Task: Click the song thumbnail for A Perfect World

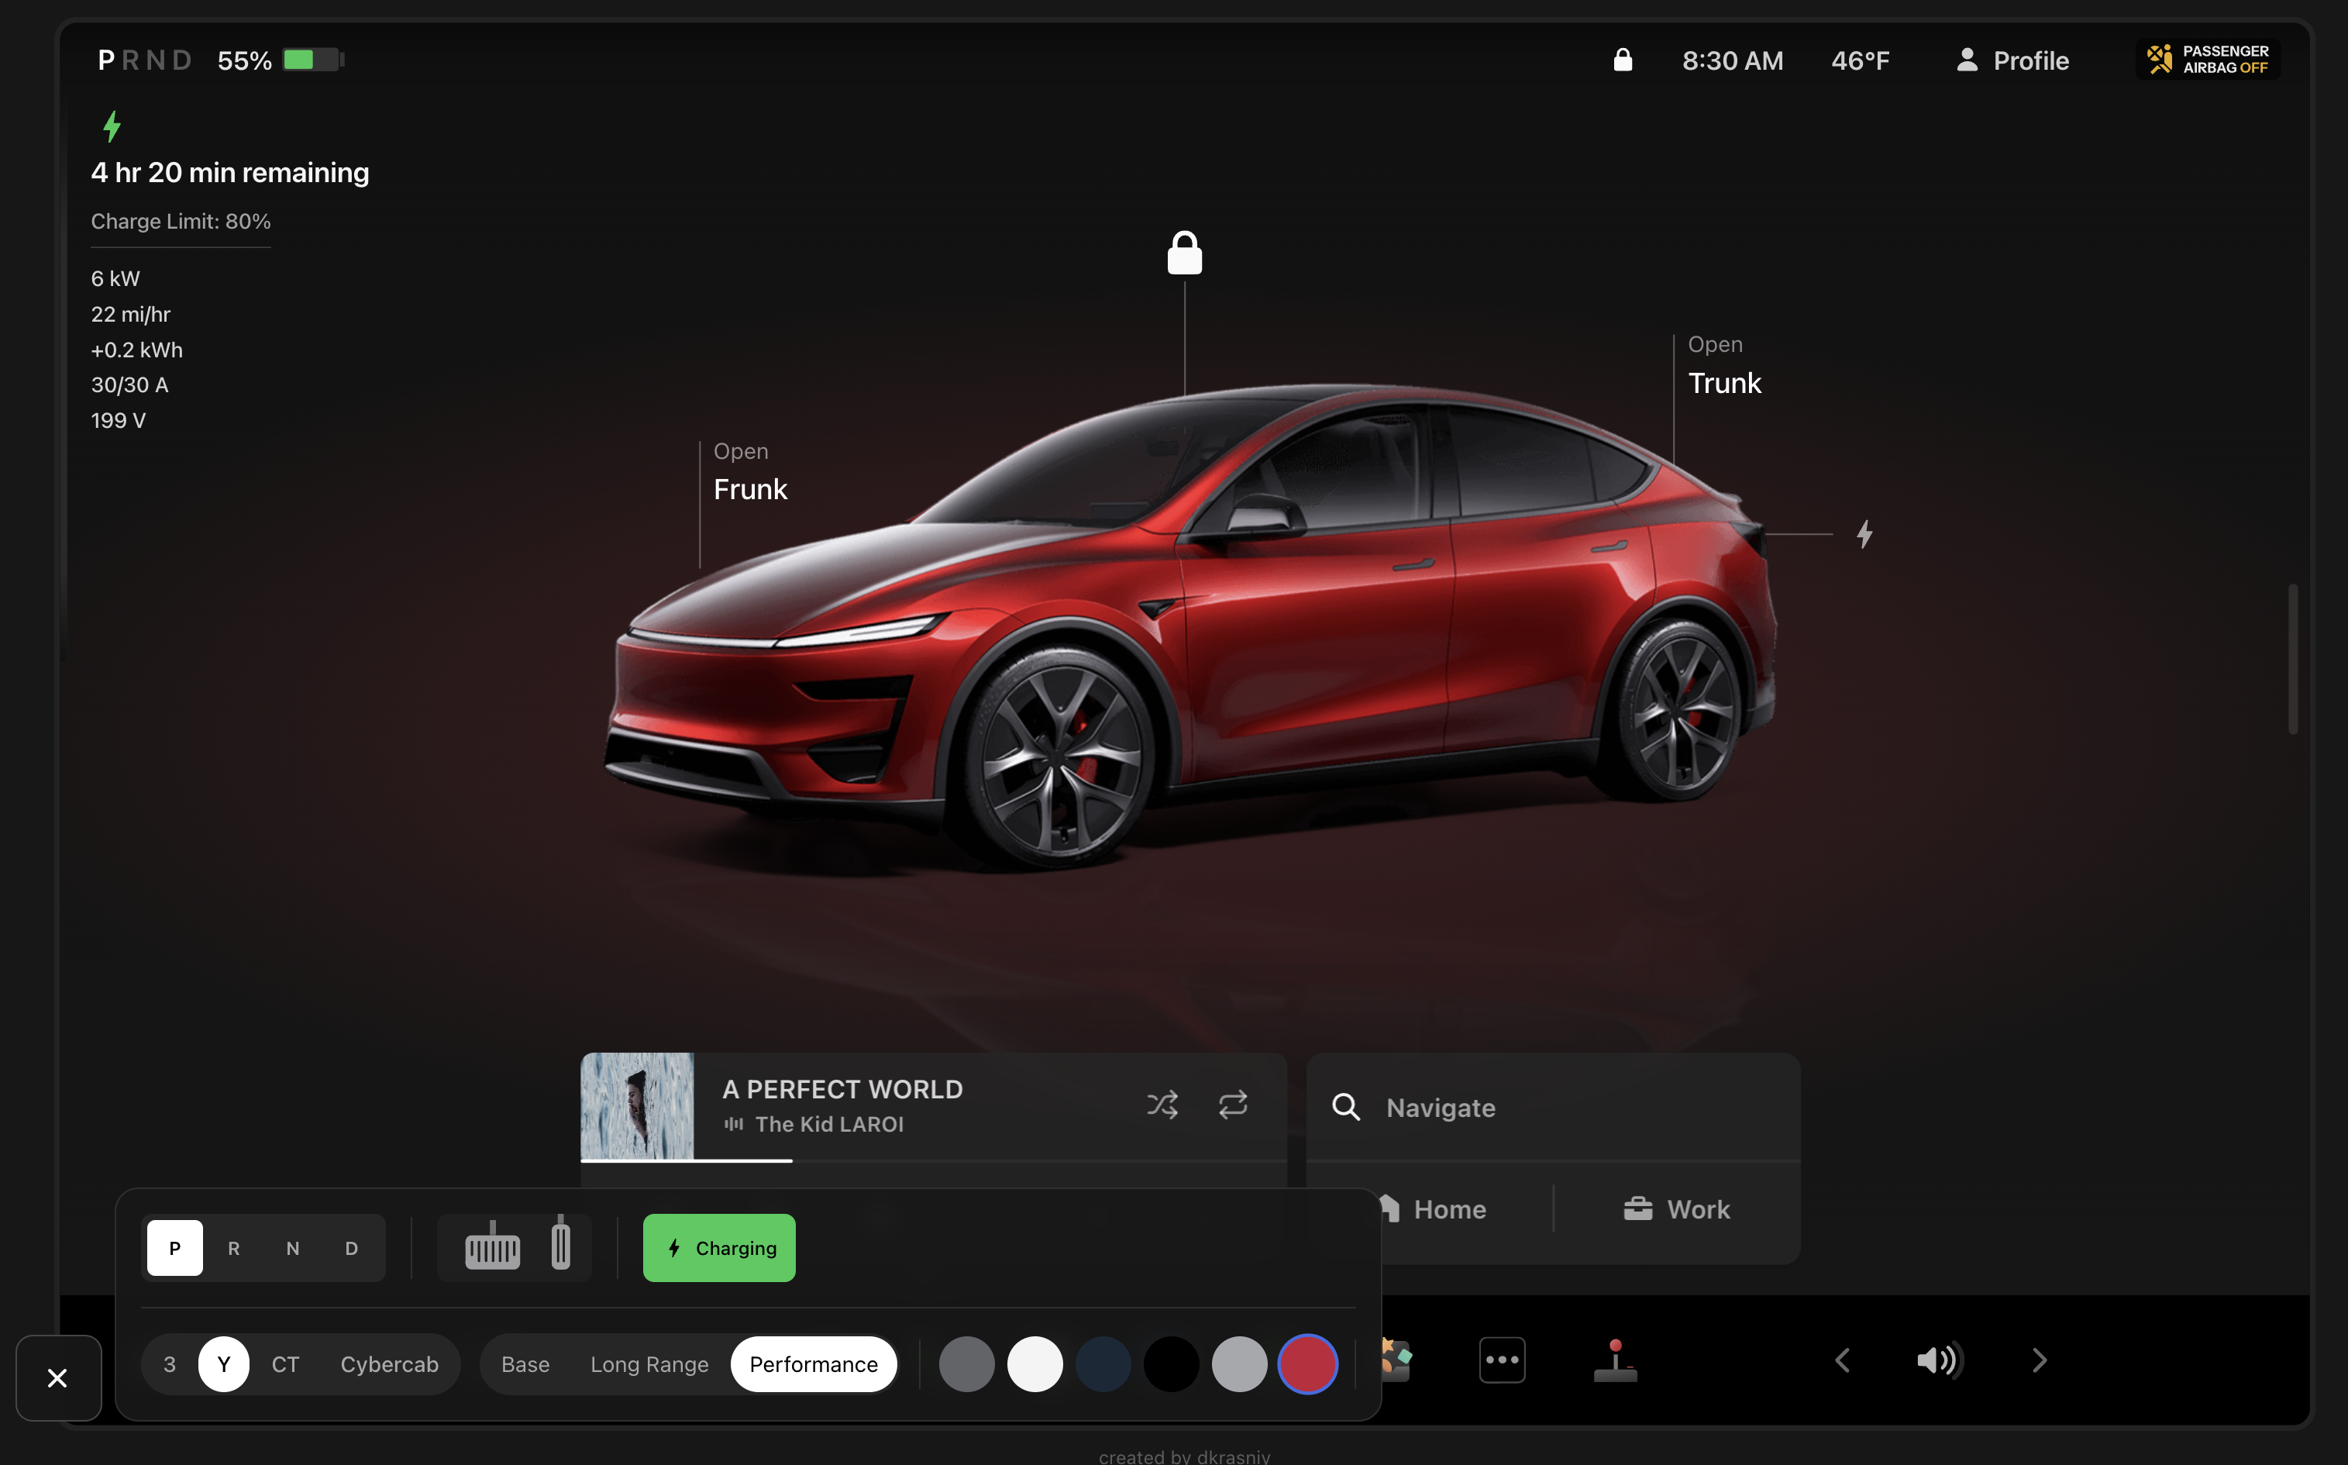Action: coord(639,1107)
